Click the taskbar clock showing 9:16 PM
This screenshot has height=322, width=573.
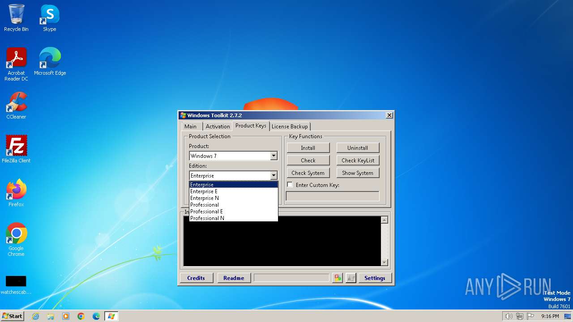click(550, 316)
